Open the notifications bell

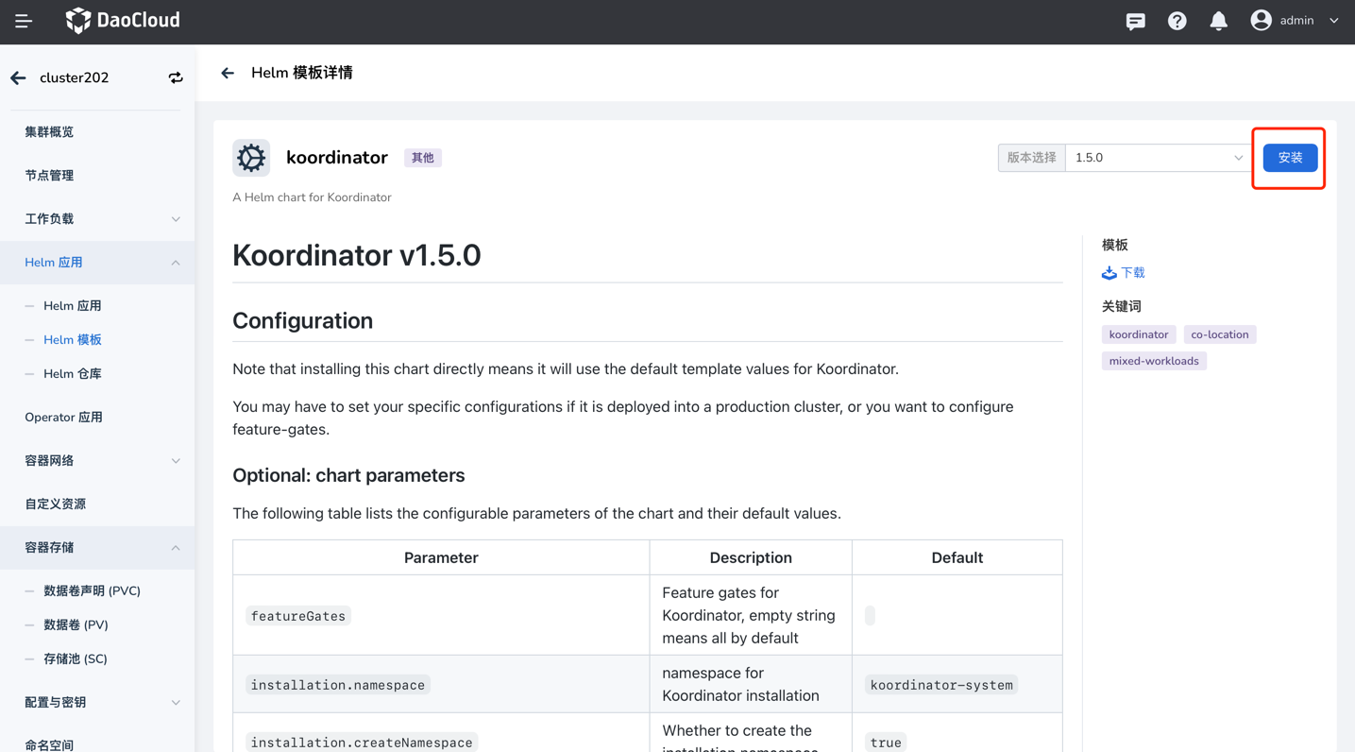tap(1218, 21)
